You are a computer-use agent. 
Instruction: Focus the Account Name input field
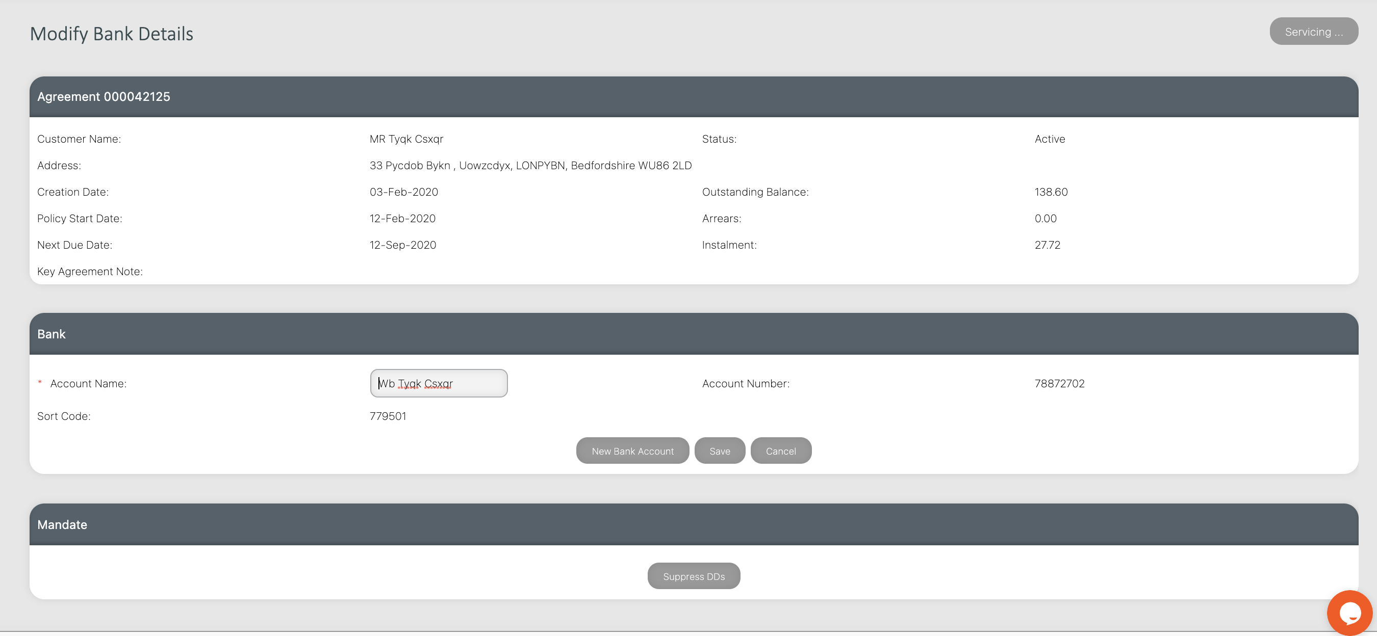point(438,383)
